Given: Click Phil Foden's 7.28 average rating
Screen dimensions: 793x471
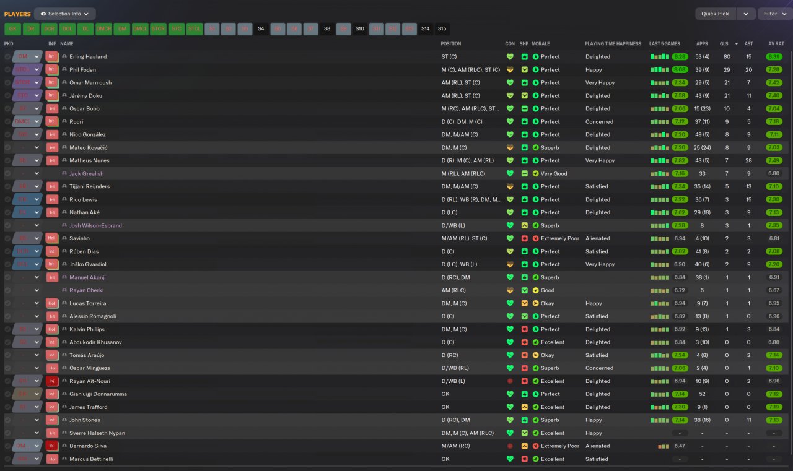Looking at the screenshot, I should 774,70.
